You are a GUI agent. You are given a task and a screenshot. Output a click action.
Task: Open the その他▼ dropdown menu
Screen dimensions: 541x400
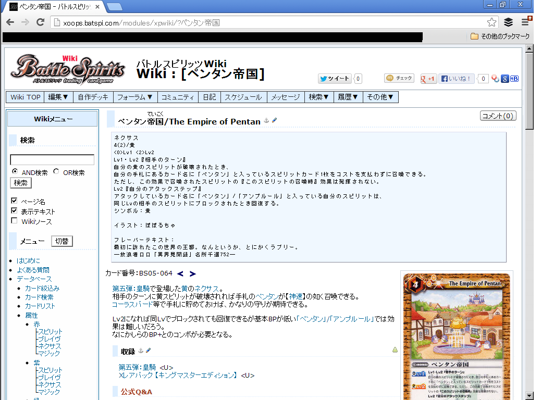click(x=380, y=97)
